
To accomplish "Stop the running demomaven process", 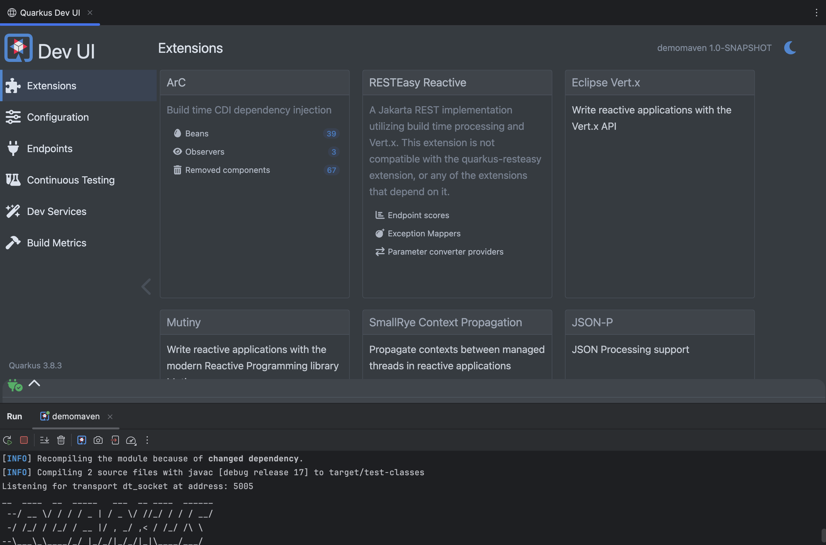I will pyautogui.click(x=24, y=440).
